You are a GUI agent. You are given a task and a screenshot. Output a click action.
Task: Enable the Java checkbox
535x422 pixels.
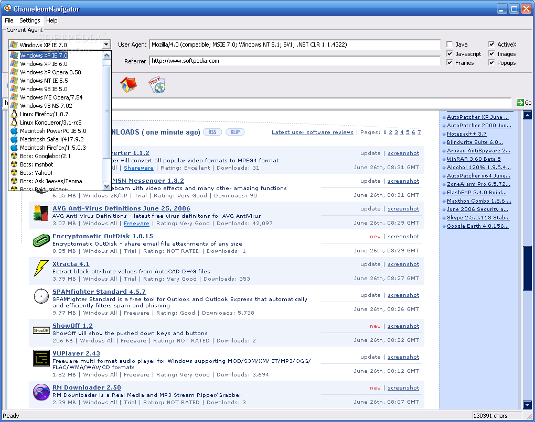tap(450, 45)
